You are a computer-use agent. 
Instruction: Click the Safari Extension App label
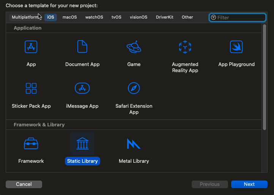134,109
